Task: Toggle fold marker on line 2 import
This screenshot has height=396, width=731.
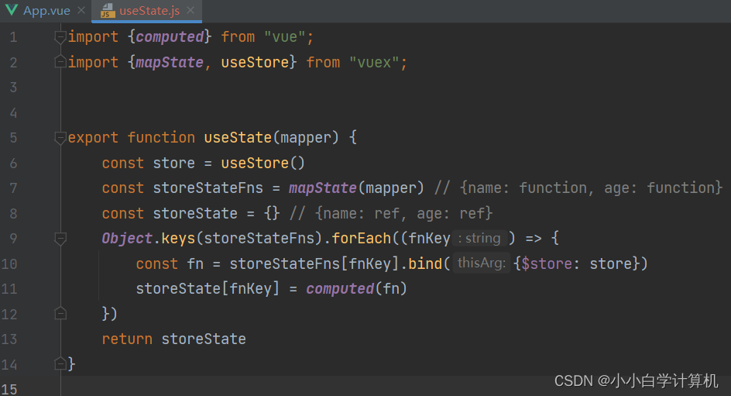Action: coord(60,61)
